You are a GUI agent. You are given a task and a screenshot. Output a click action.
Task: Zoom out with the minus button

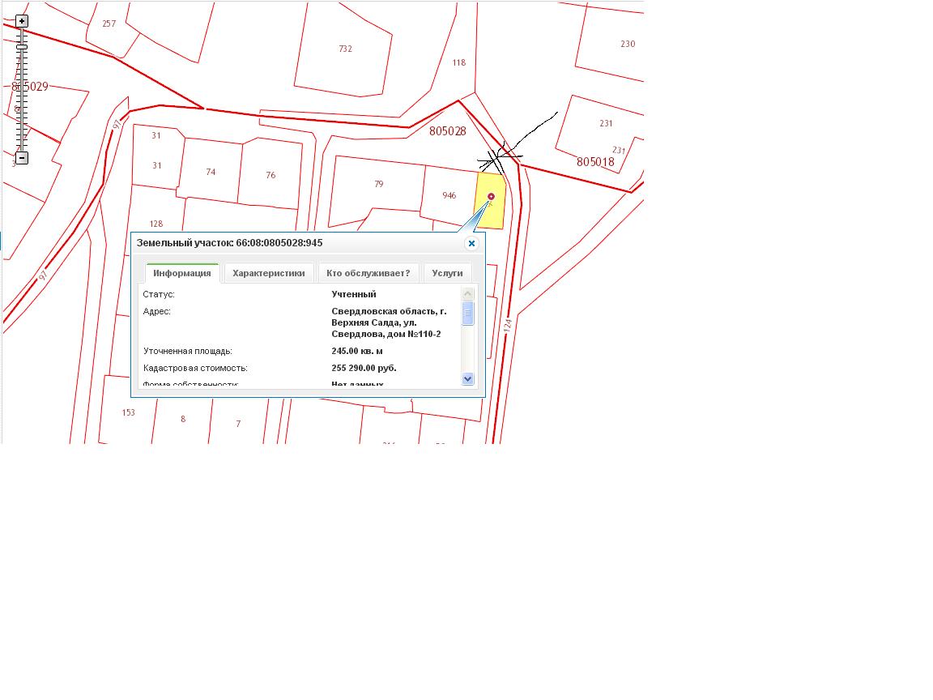(22, 158)
